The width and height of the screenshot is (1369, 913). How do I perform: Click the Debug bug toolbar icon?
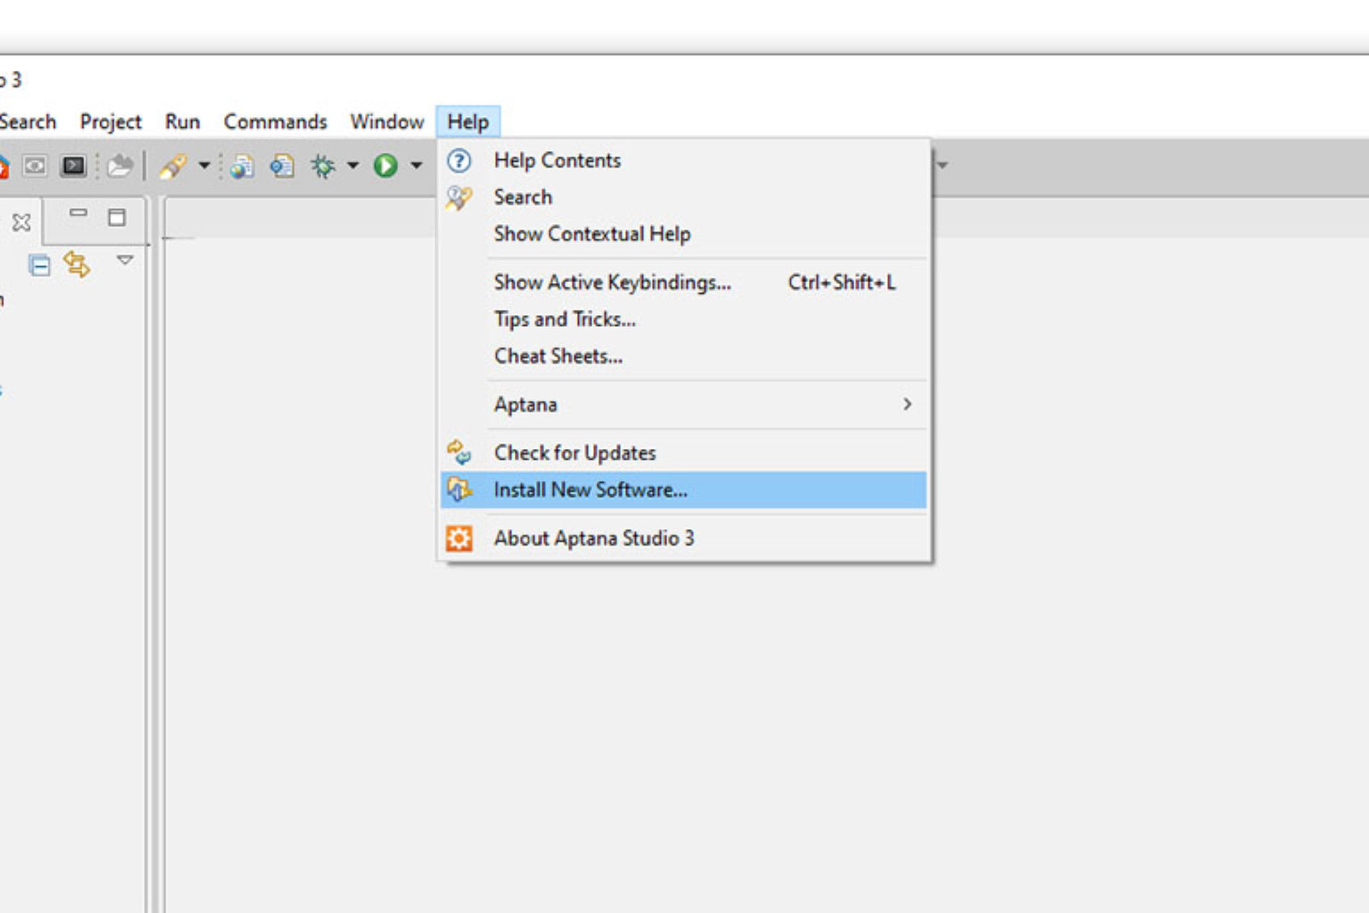[323, 165]
